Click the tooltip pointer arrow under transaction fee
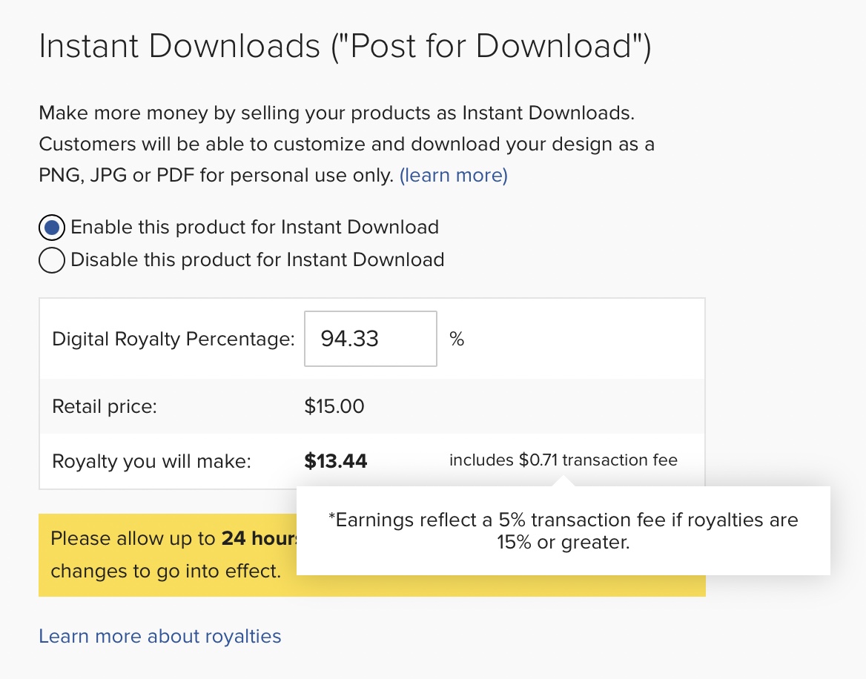The width and height of the screenshot is (866, 679). click(563, 481)
